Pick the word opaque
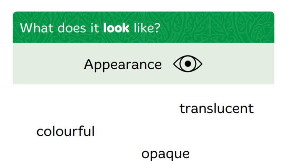This screenshot has width=287, height=161. tap(165, 155)
